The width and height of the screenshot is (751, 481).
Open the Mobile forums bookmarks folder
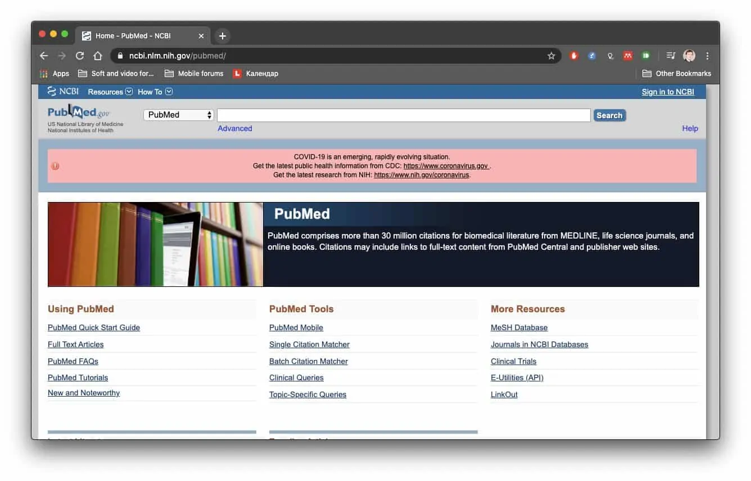tap(194, 73)
